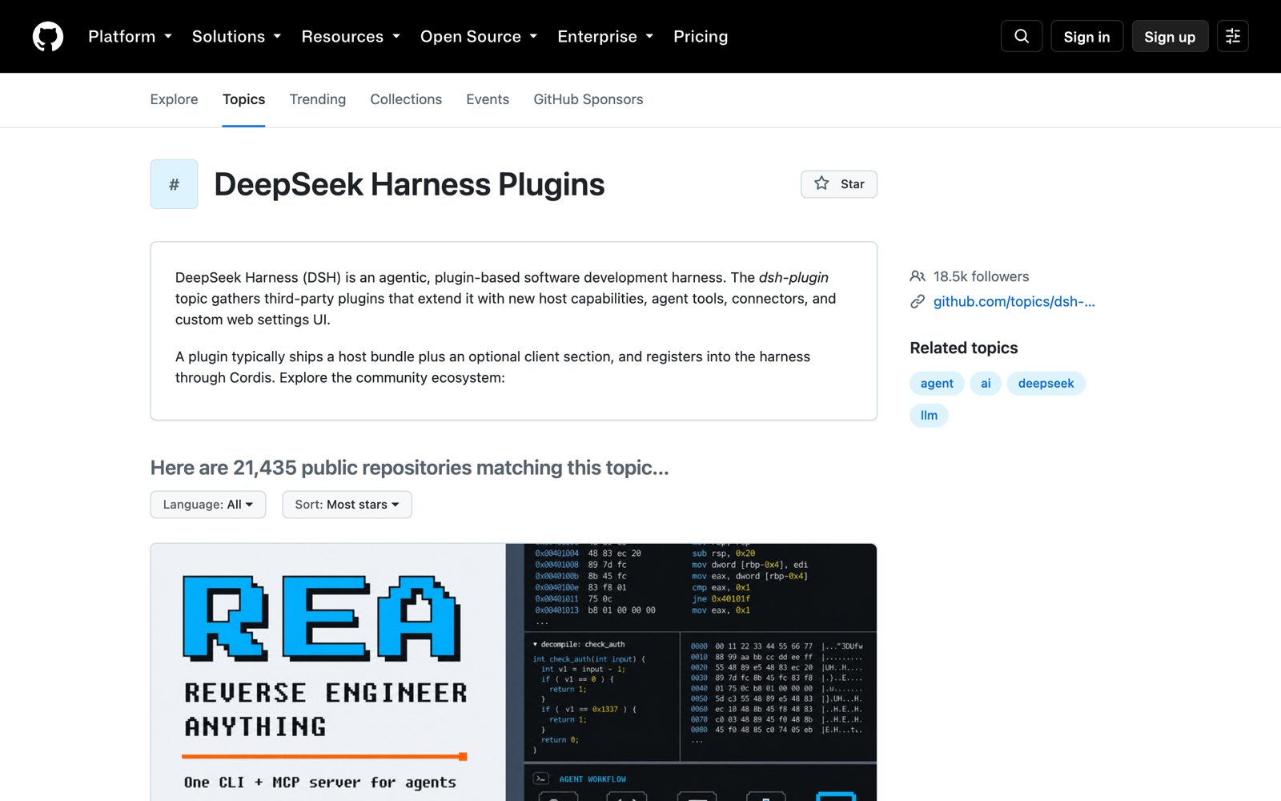Open the agent related topic tag
The width and height of the screenshot is (1281, 801).
pyautogui.click(x=937, y=384)
